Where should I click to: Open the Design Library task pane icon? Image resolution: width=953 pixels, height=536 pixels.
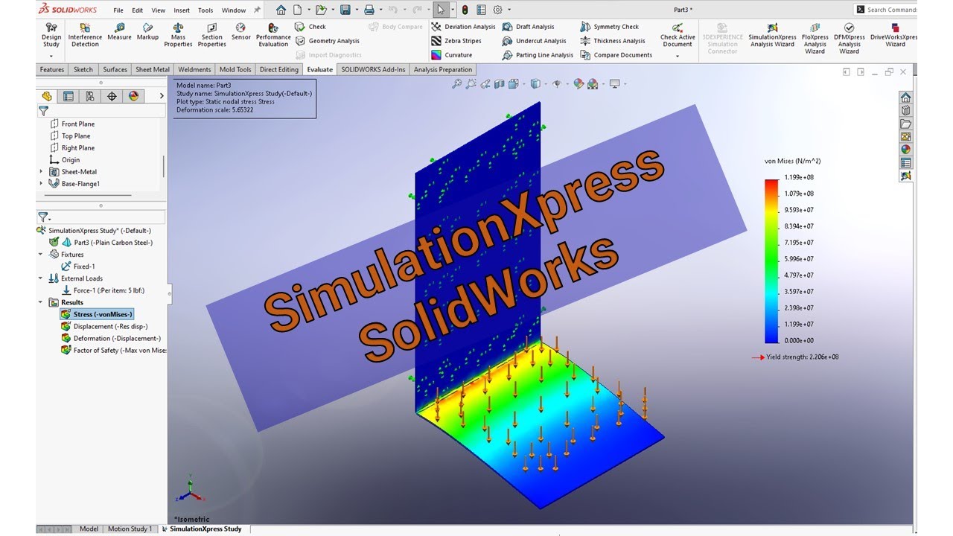(x=905, y=110)
